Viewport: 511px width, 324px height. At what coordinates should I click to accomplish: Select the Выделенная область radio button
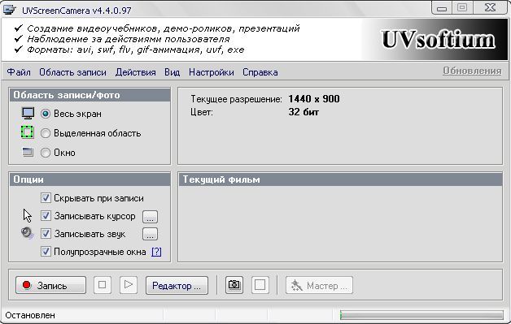click(46, 133)
